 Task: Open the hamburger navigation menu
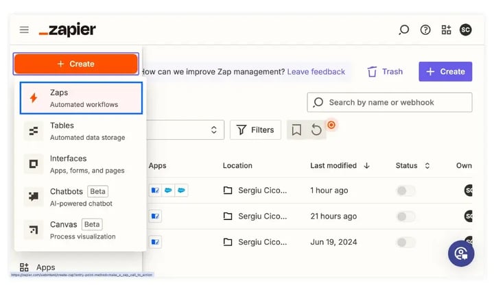click(x=24, y=30)
